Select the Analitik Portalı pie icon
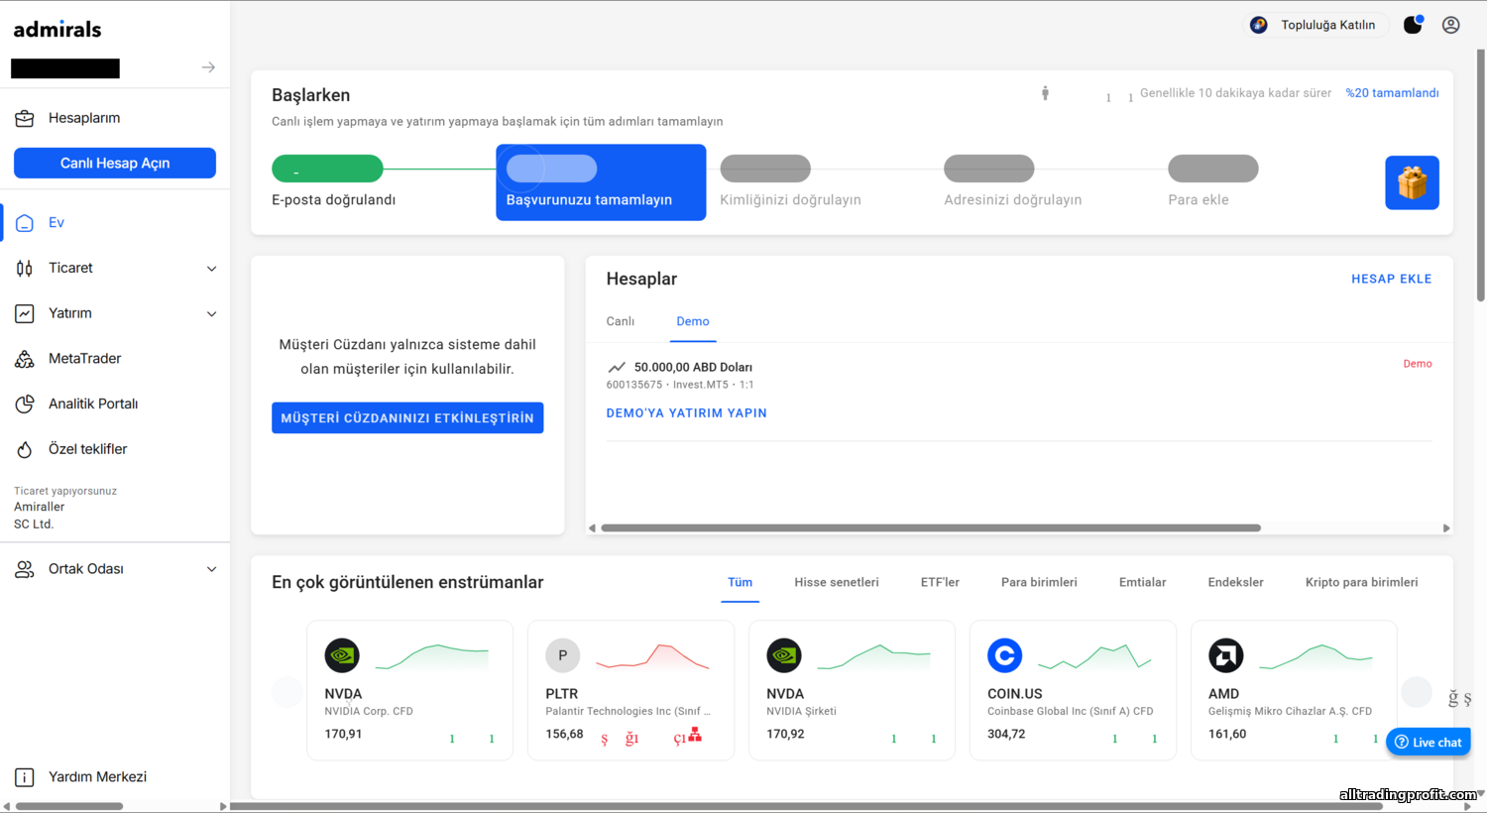The width and height of the screenshot is (1487, 813). [x=25, y=404]
